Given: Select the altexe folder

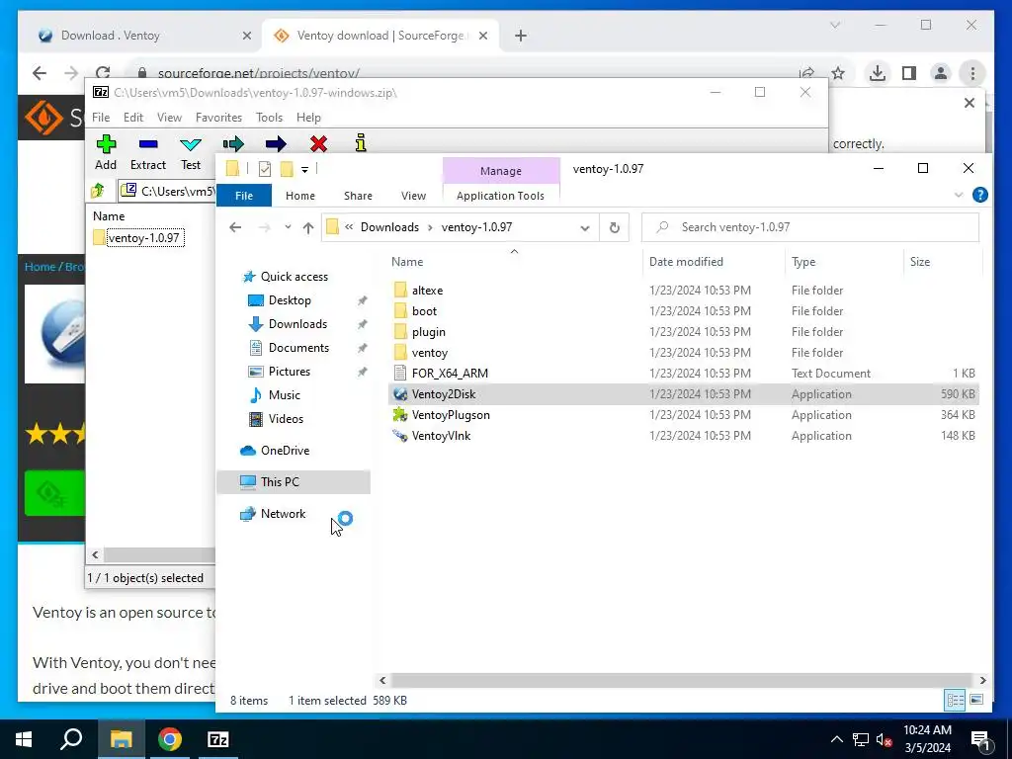Looking at the screenshot, I should coord(684,291).
